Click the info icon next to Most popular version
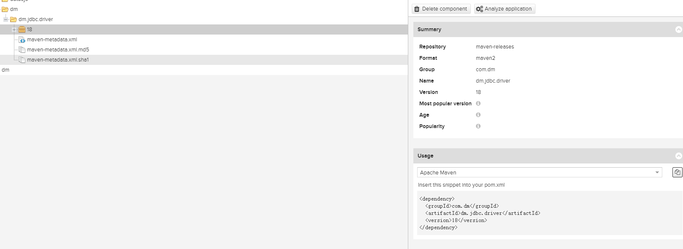The image size is (683, 249). [x=478, y=103]
